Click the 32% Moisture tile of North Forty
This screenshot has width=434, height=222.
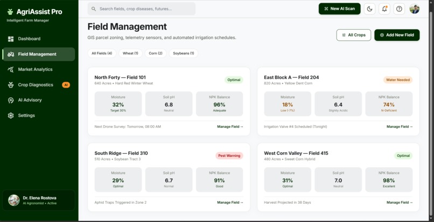tap(118, 104)
